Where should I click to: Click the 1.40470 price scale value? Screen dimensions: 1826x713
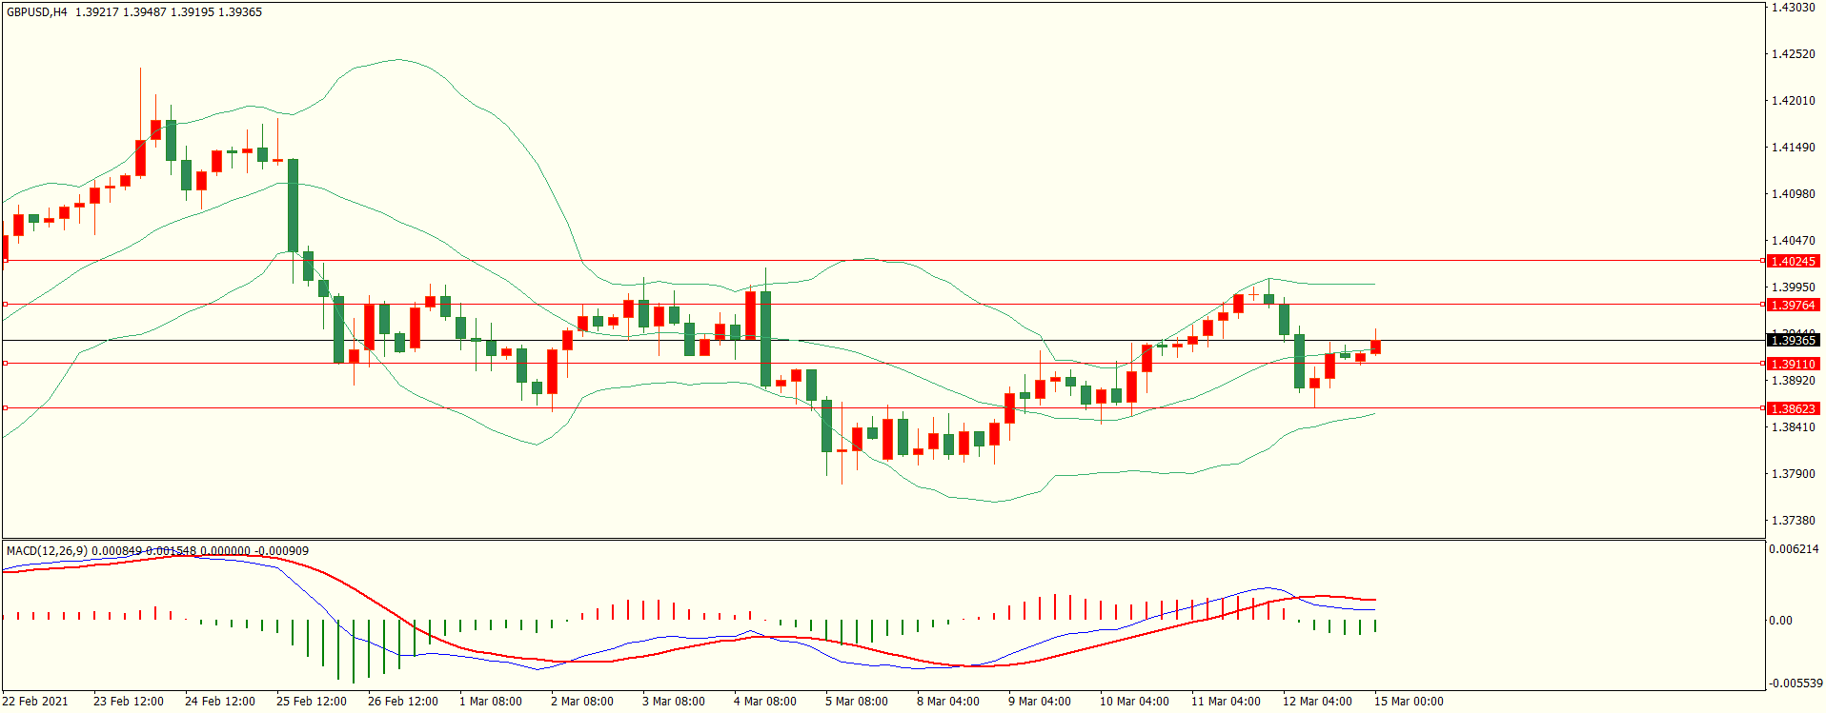click(x=1793, y=241)
